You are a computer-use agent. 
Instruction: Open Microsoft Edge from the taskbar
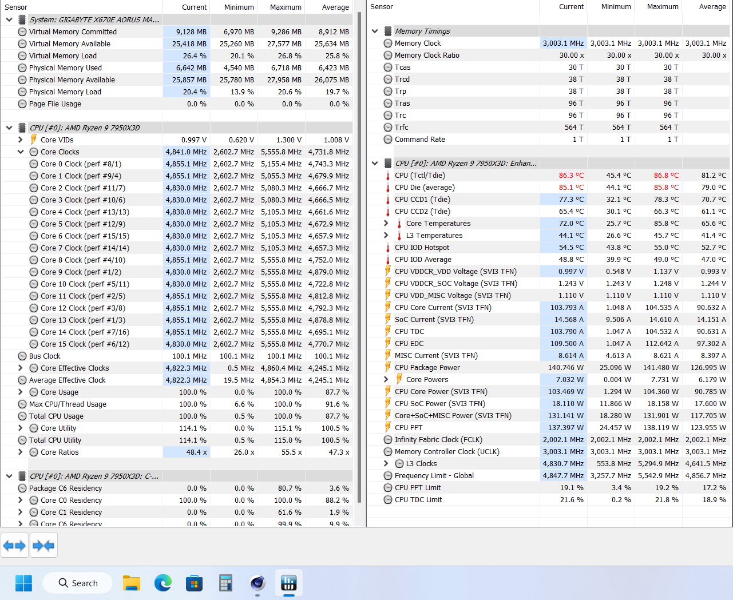coord(163,583)
